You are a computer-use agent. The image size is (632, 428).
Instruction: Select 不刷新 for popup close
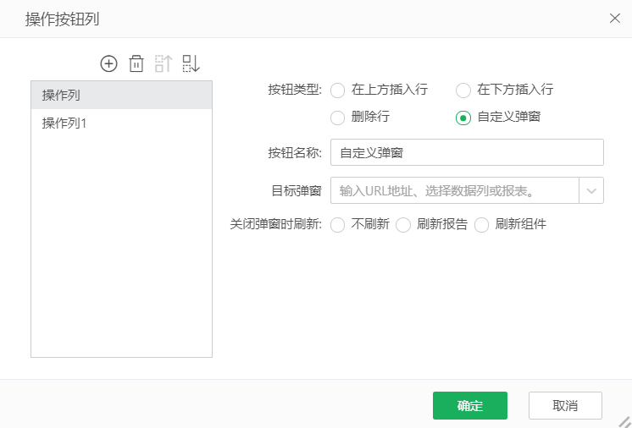[x=338, y=225]
